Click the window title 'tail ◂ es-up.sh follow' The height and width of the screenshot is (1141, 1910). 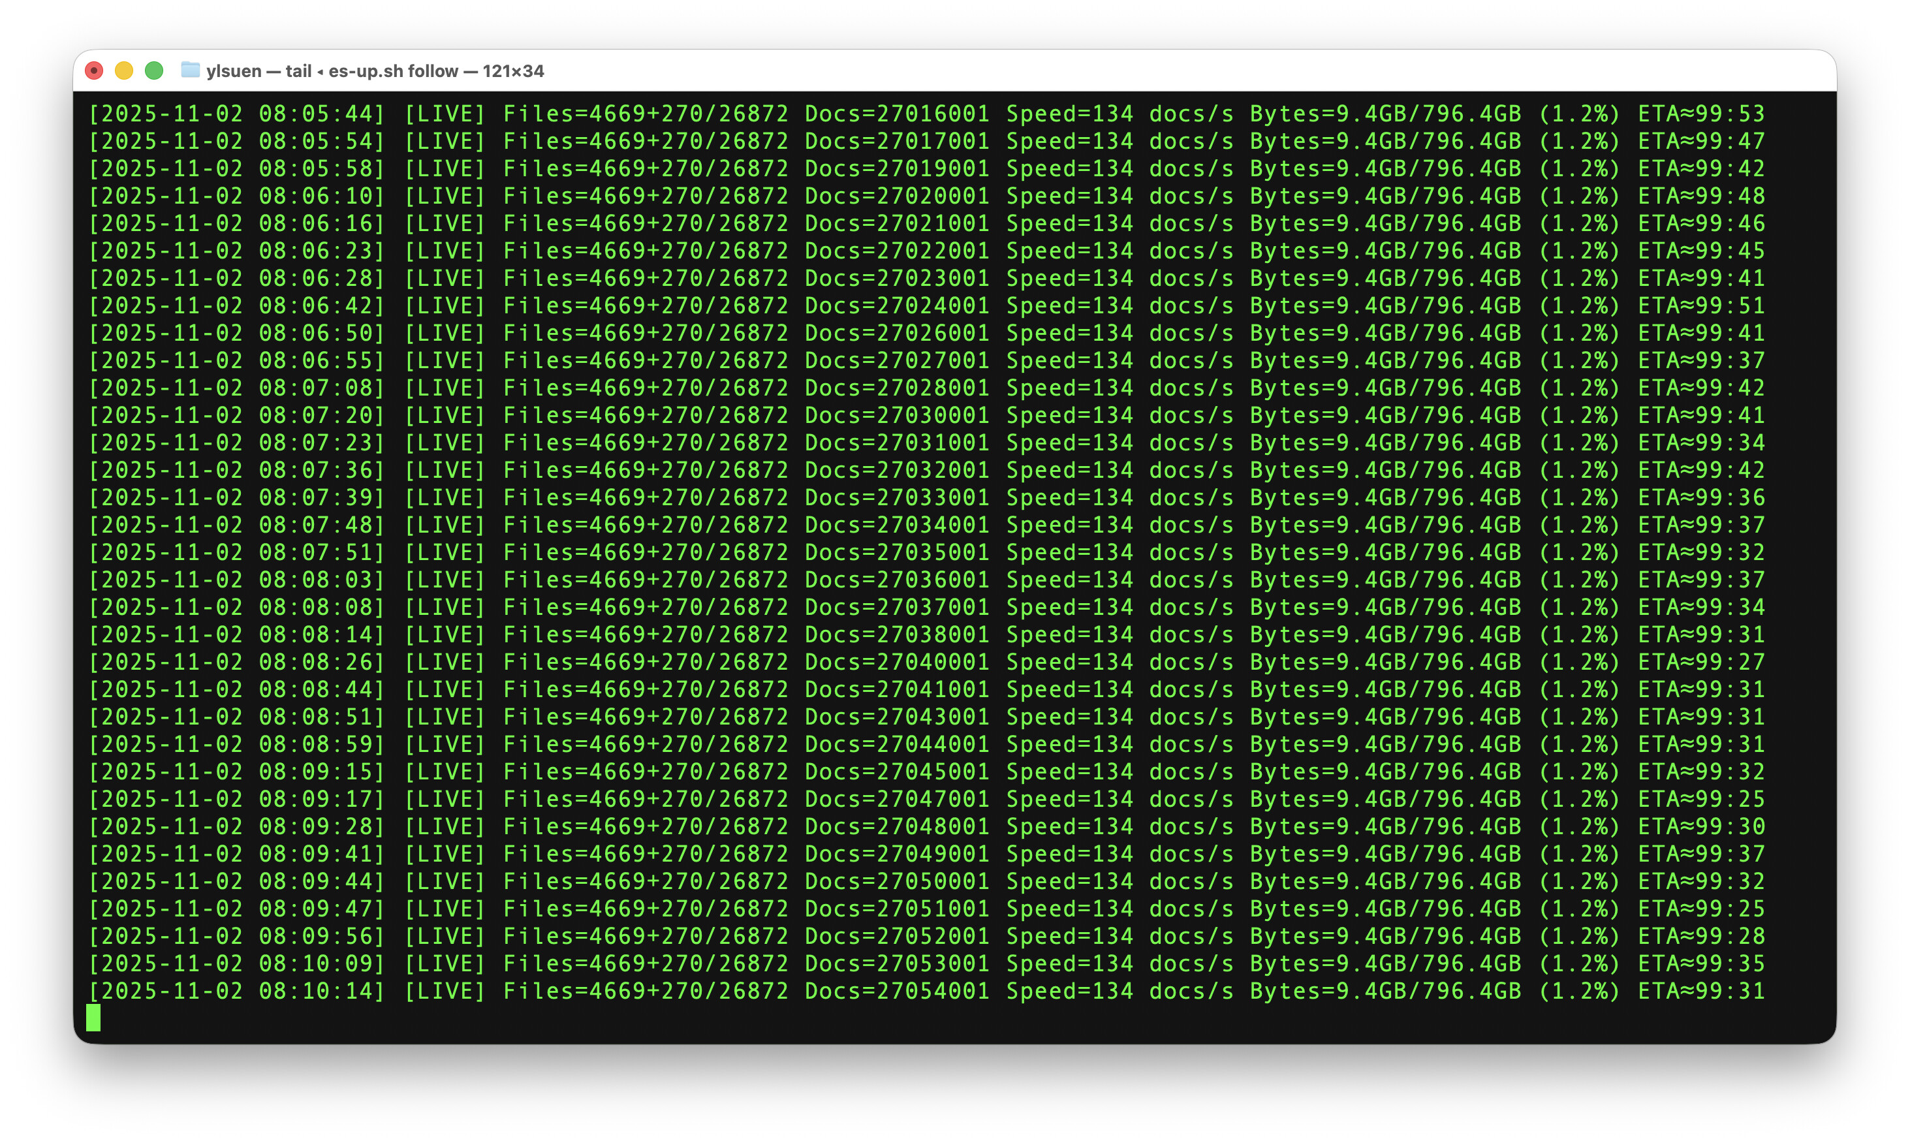372,70
